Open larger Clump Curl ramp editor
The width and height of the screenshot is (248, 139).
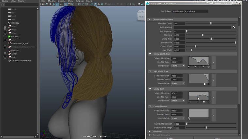(213, 97)
